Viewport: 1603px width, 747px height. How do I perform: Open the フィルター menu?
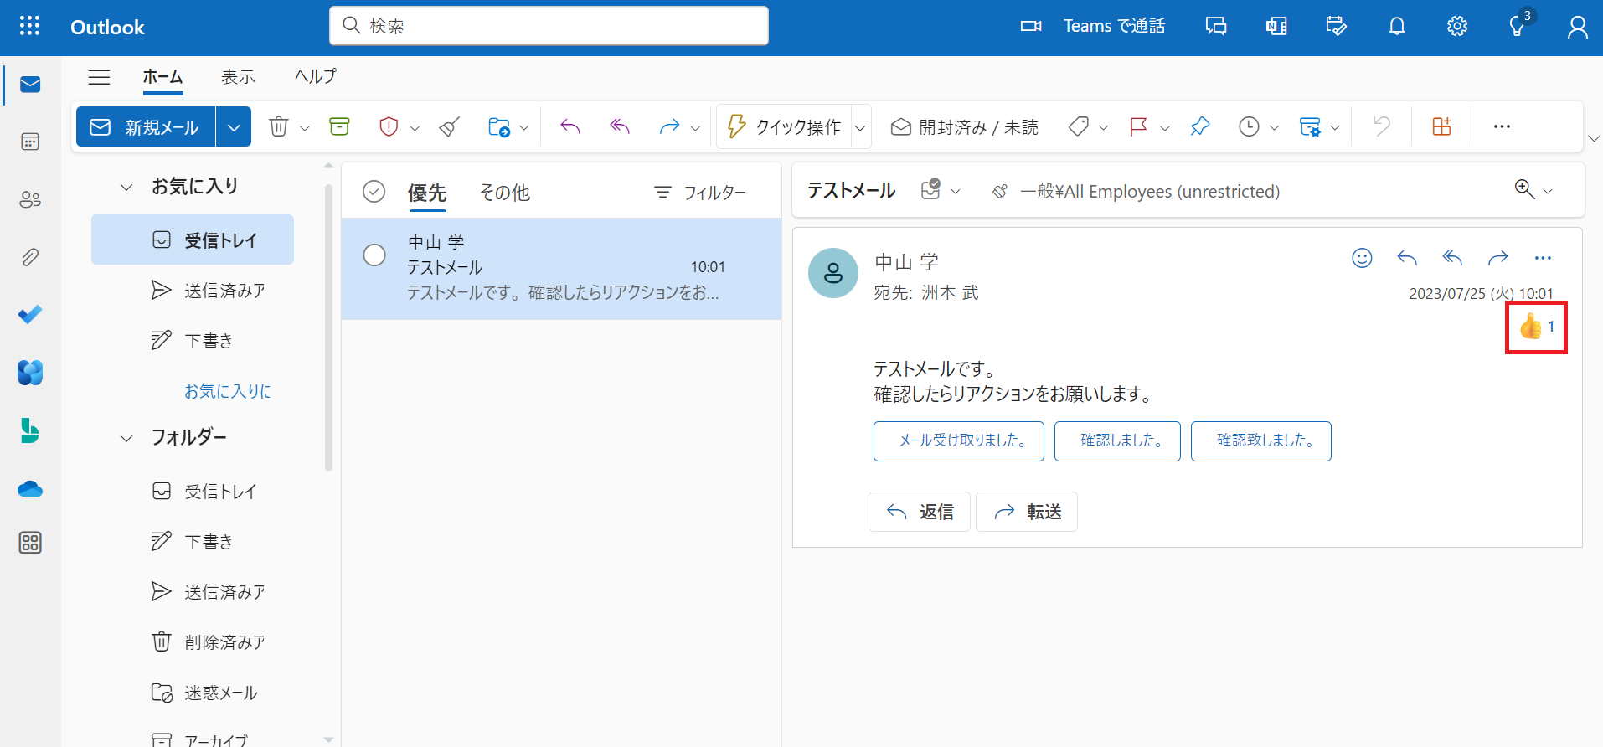pyautogui.click(x=700, y=193)
